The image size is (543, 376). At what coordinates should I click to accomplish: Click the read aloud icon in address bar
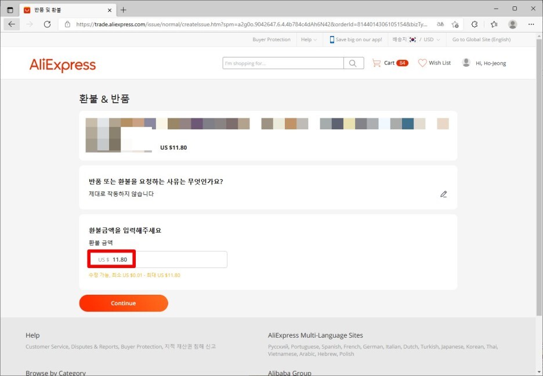[440, 24]
